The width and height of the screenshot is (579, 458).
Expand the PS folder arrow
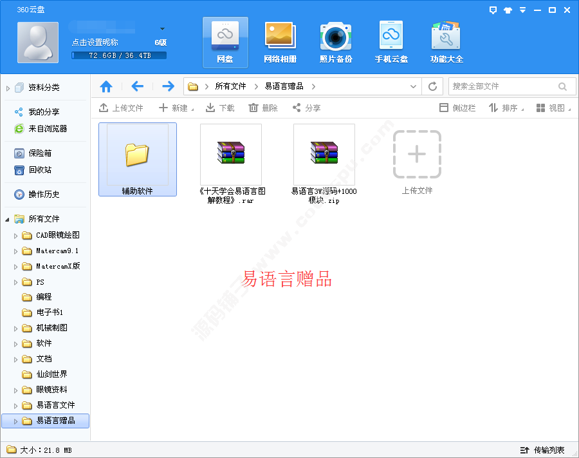click(15, 282)
